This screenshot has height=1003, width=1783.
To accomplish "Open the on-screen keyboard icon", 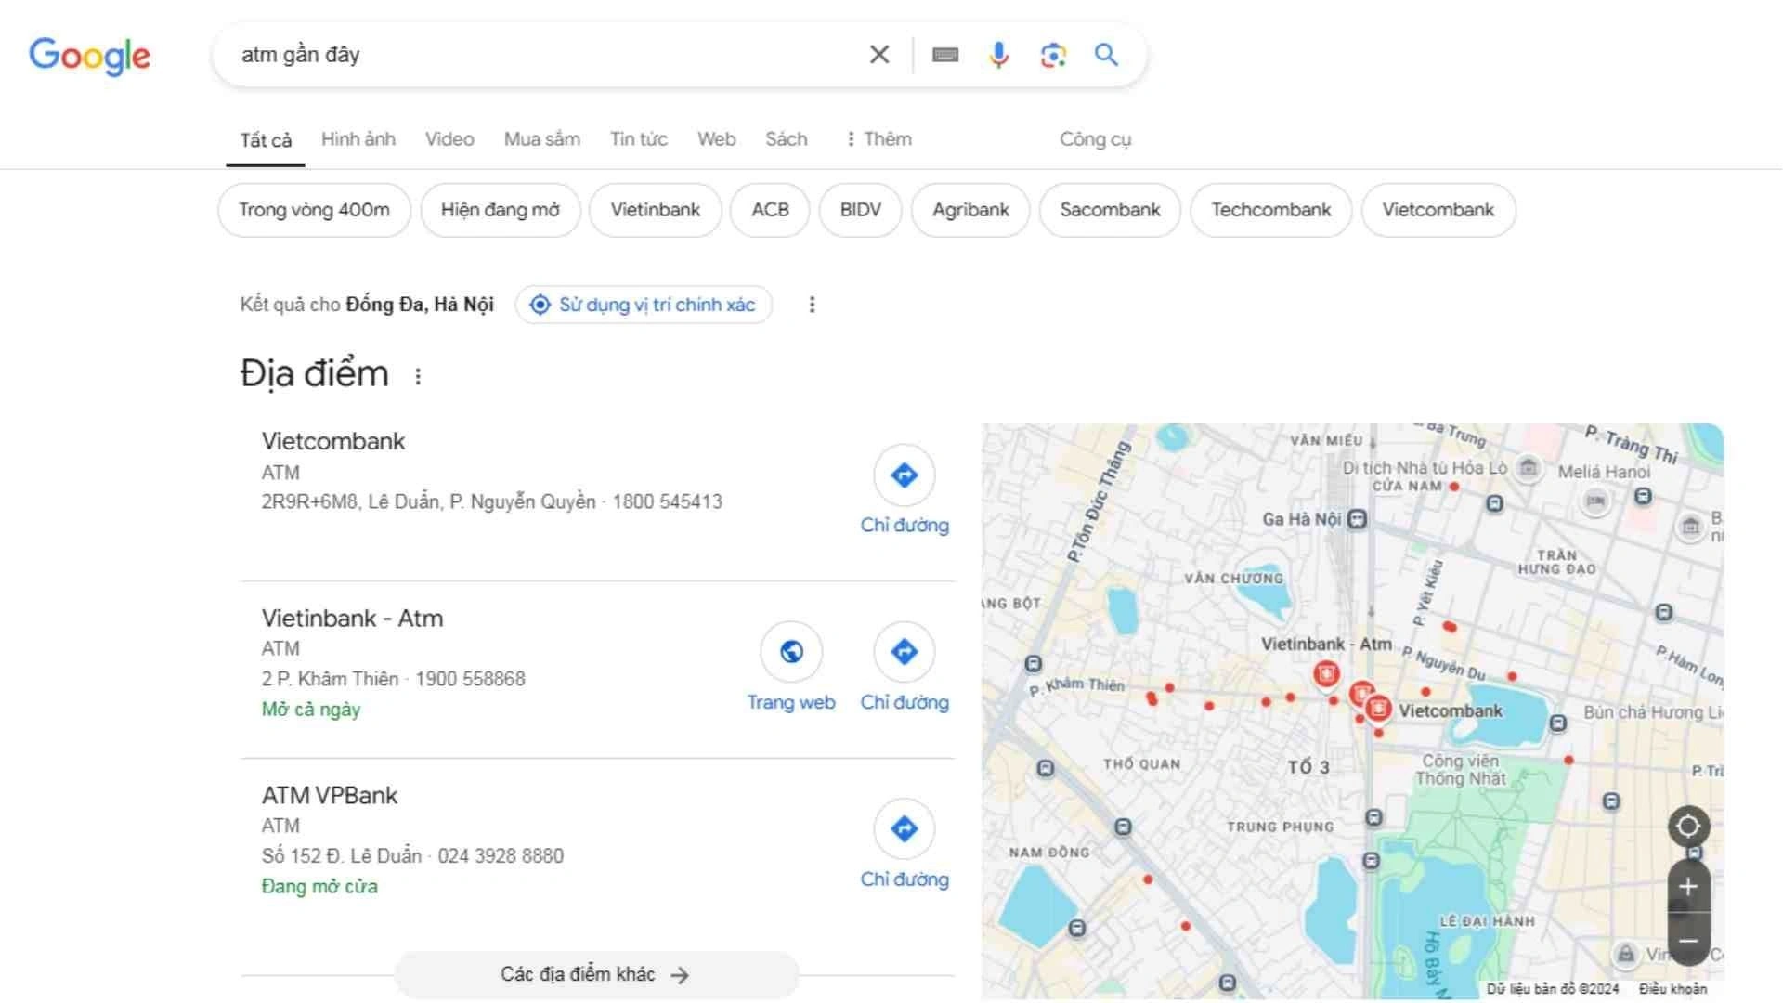I will pos(945,55).
